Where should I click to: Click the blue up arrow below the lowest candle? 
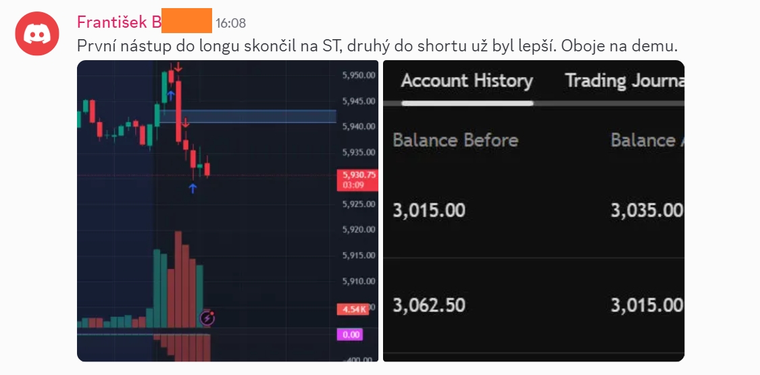pos(193,189)
